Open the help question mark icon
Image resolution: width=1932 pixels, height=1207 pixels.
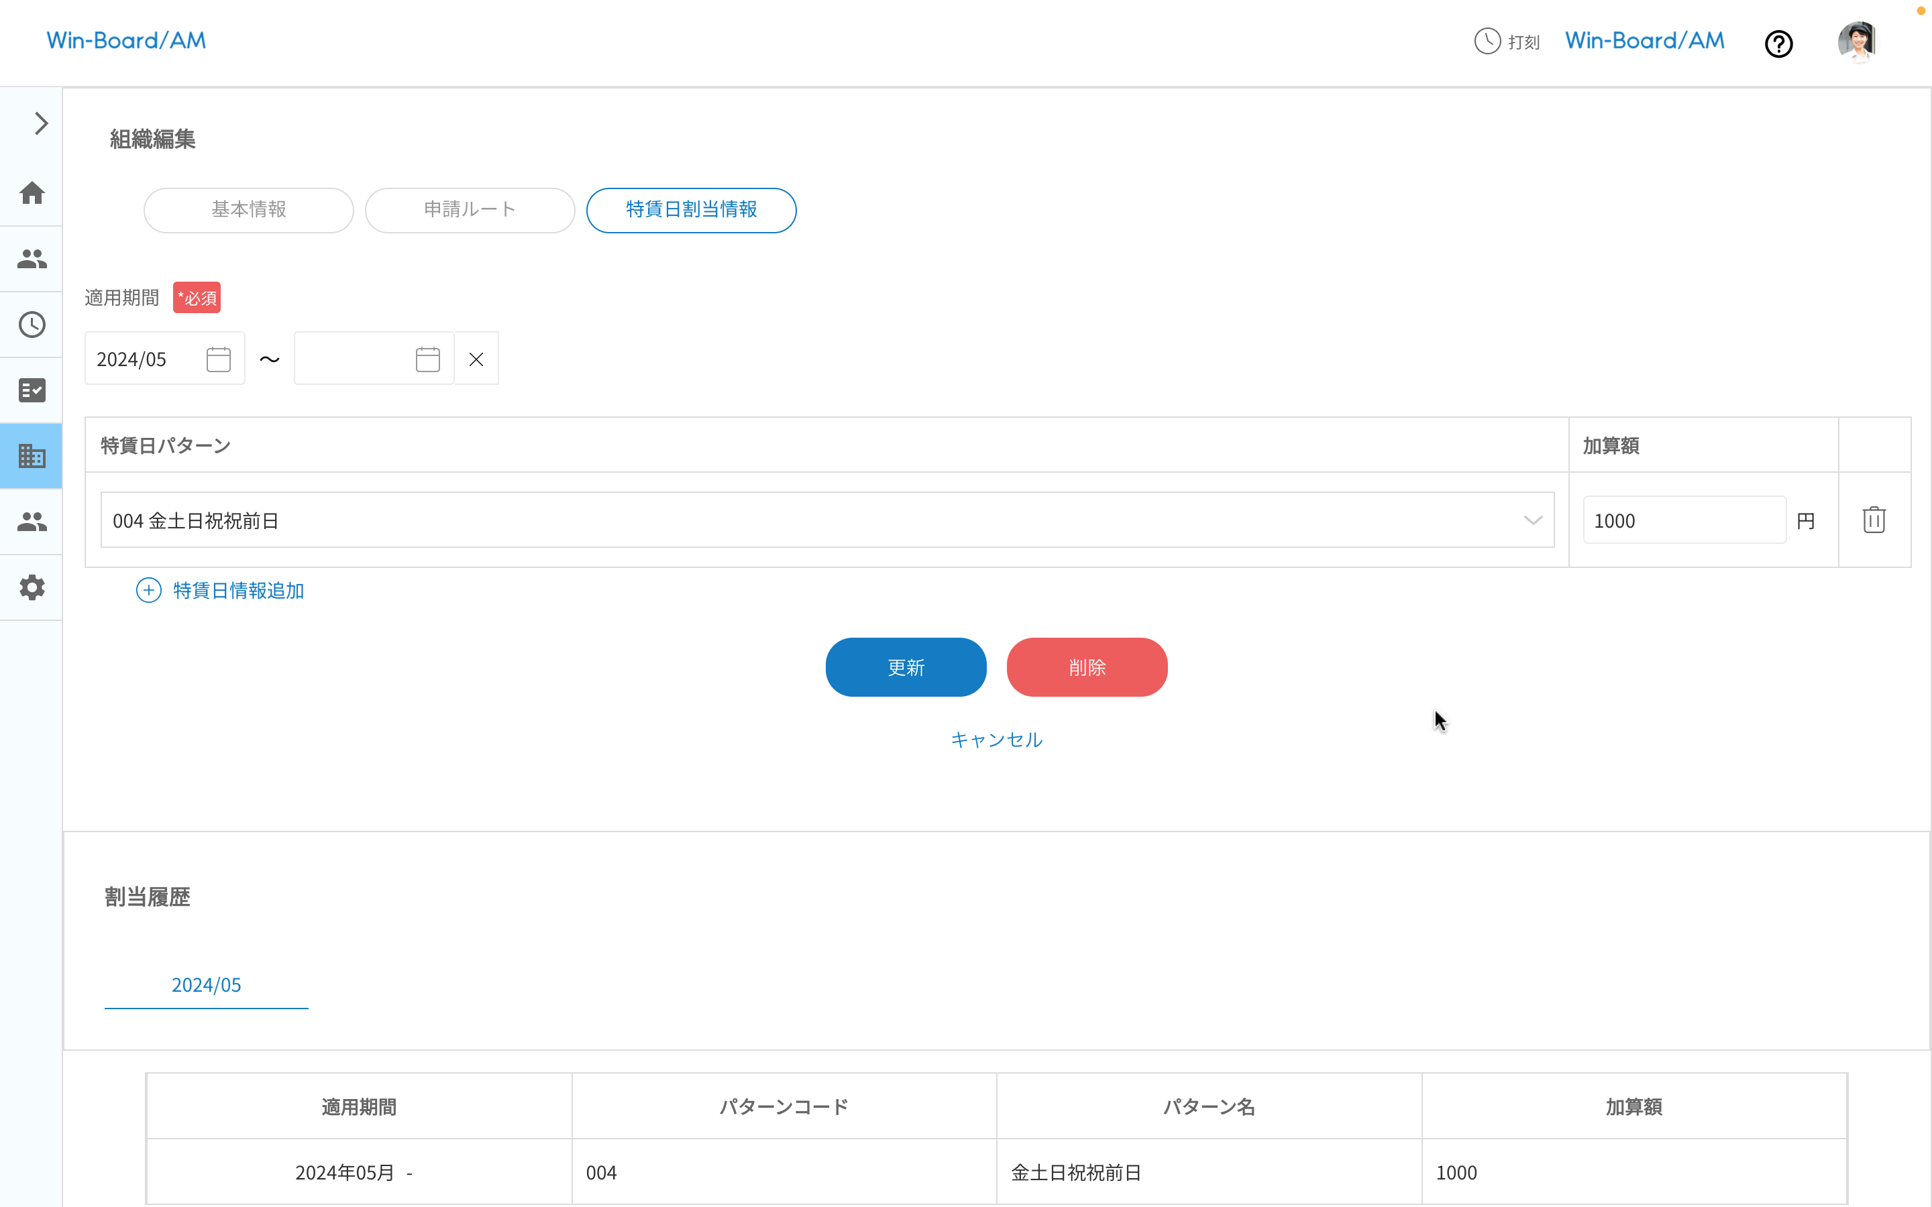coord(1778,44)
